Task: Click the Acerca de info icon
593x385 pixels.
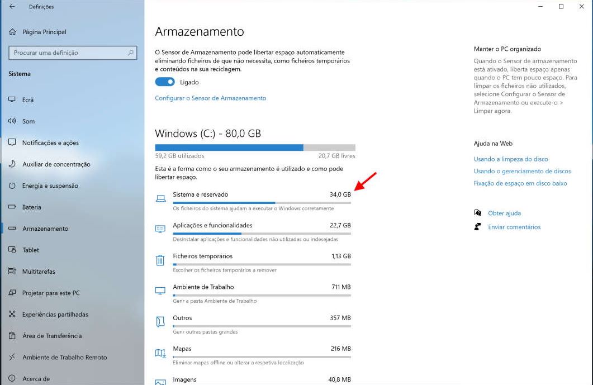Action: coord(12,378)
